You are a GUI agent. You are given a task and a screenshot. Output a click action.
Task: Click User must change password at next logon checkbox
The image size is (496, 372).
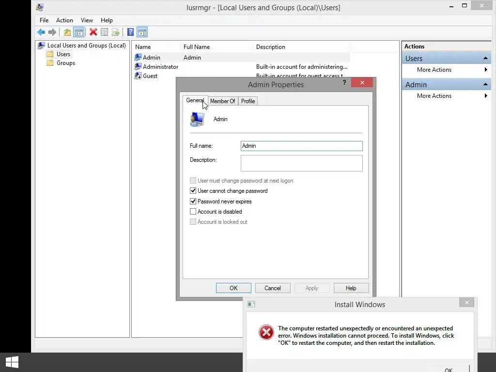click(193, 181)
